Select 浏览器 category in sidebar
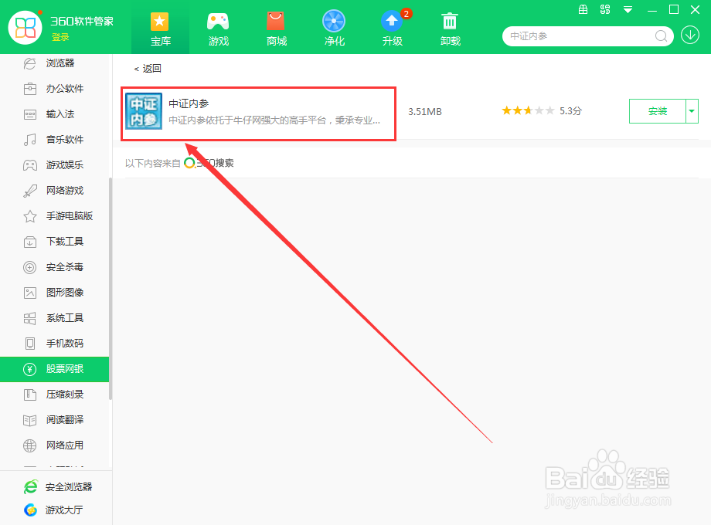 click(54, 63)
